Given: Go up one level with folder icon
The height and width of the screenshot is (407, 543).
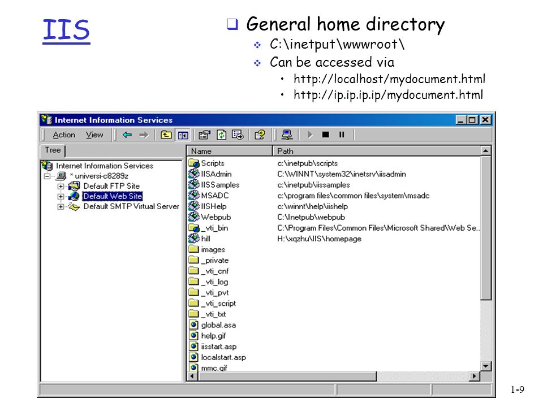Looking at the screenshot, I should (166, 135).
